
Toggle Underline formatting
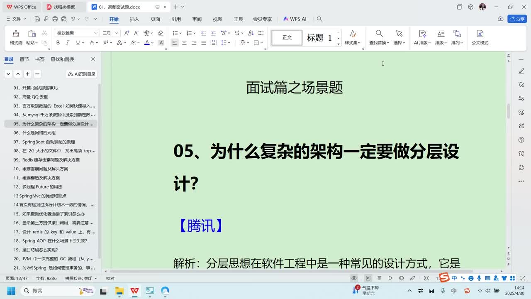pos(78,43)
